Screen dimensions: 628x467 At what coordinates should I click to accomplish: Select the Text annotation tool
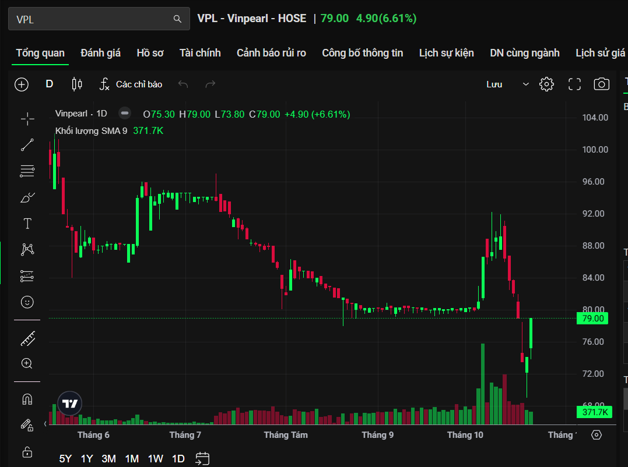[27, 224]
